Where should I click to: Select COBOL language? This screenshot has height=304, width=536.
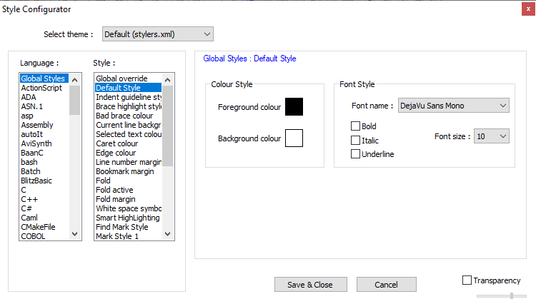click(x=44, y=236)
